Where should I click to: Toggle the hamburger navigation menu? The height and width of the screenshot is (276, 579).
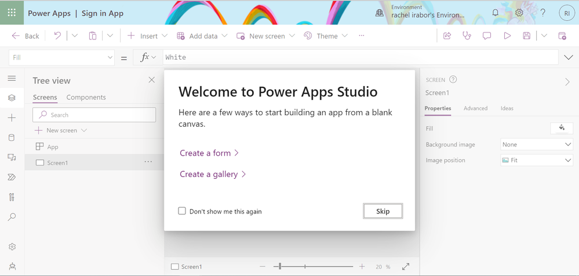pyautogui.click(x=12, y=78)
